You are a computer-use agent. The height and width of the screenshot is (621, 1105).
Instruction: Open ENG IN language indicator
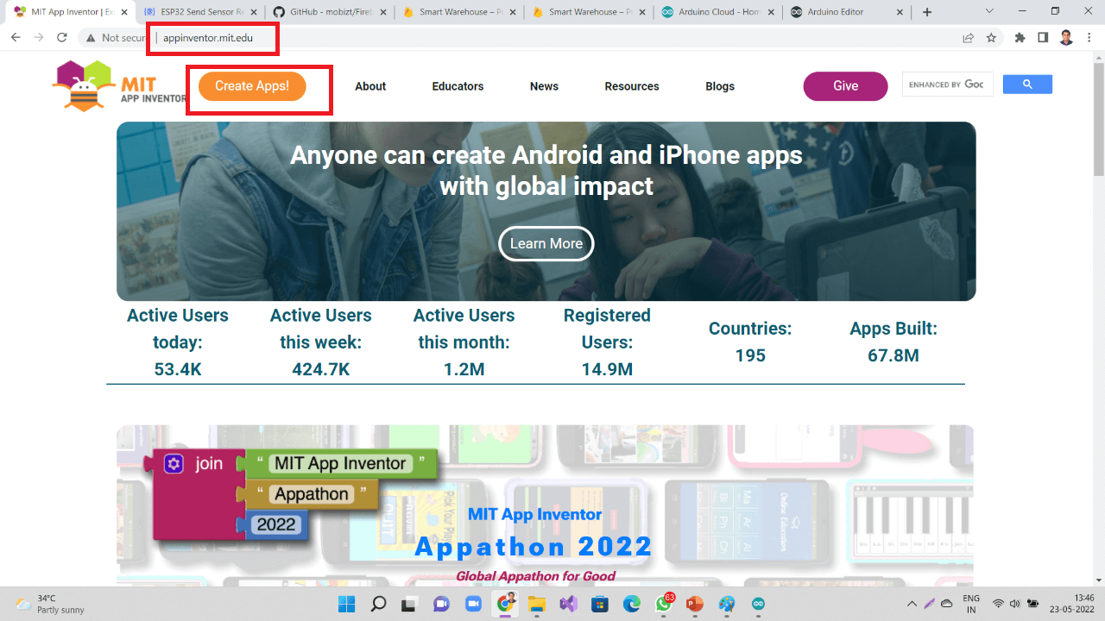[x=971, y=604]
